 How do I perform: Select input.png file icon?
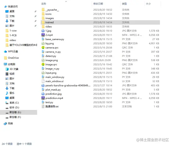point(43,73)
